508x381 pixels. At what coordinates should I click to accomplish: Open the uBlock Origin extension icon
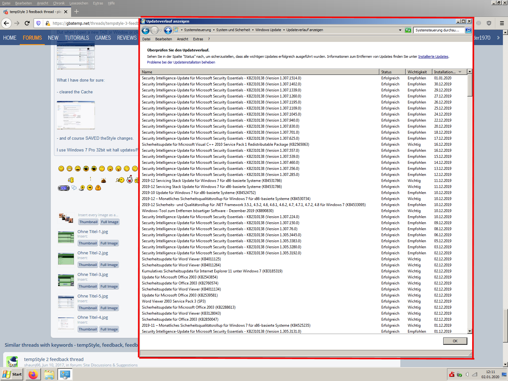click(x=489, y=23)
